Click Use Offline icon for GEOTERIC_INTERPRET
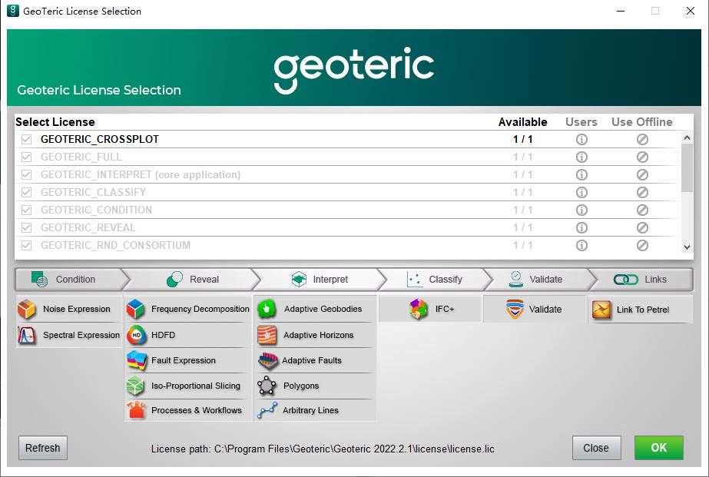The width and height of the screenshot is (709, 477). click(x=642, y=174)
